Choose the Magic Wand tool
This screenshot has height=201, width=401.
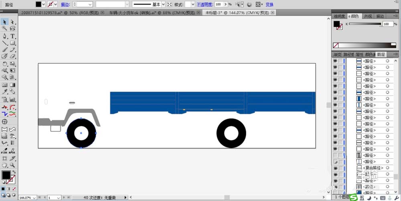click(4, 28)
